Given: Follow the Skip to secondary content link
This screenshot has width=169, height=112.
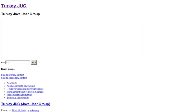Looking at the screenshot, I should [14, 78].
